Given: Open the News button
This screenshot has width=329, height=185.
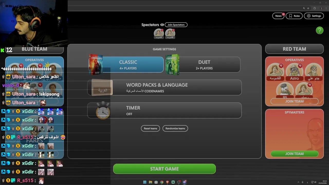Looking at the screenshot, I should (x=278, y=16).
